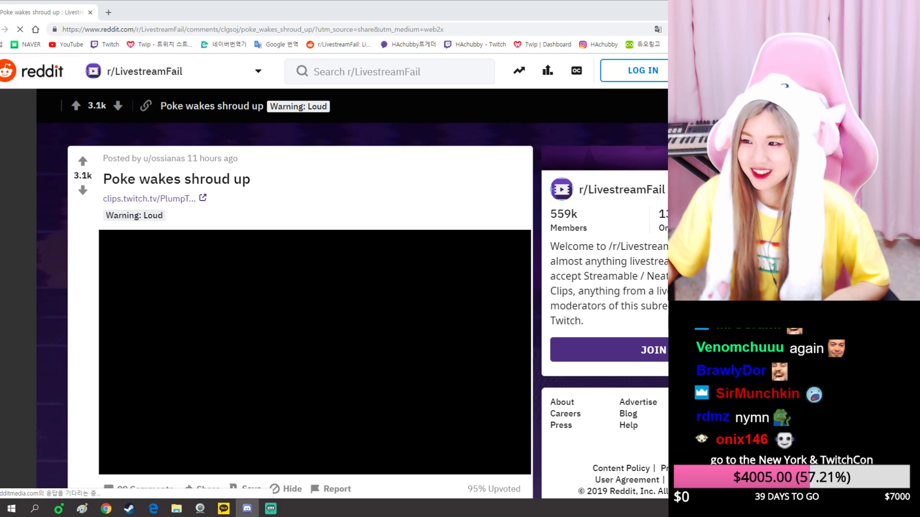The image size is (920, 517).
Task: Open KakaoTalk from the taskbar
Action: tap(224, 508)
